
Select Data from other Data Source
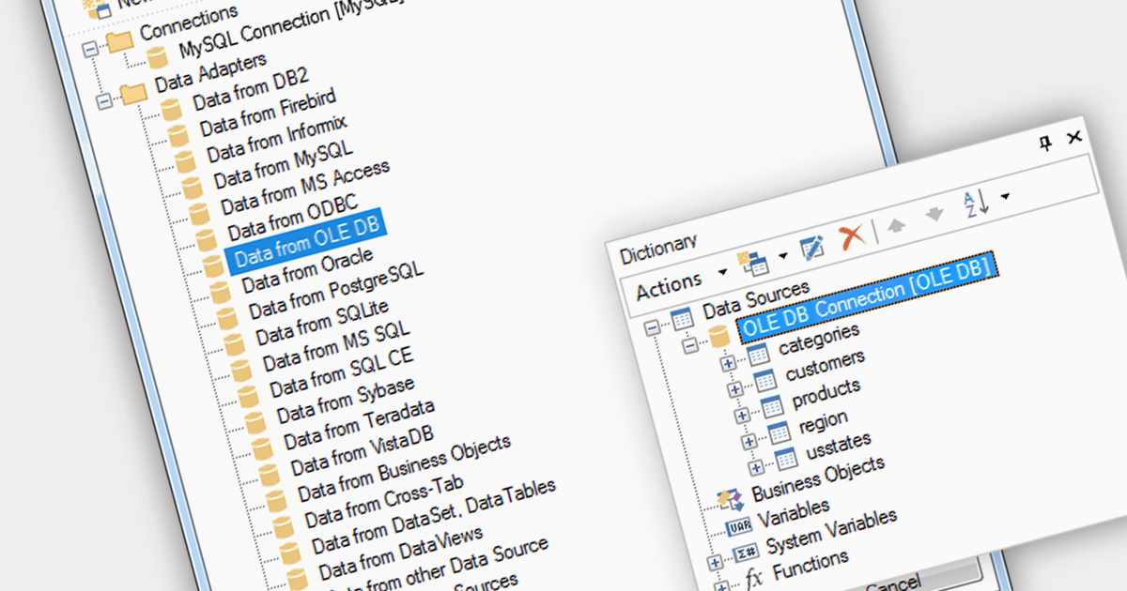436,570
